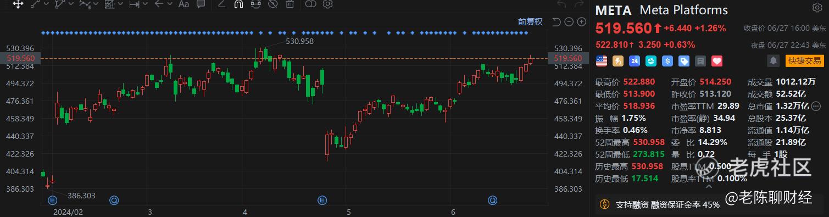
Task: Reset the chart view with the undo arrow
Action: [x=556, y=22]
